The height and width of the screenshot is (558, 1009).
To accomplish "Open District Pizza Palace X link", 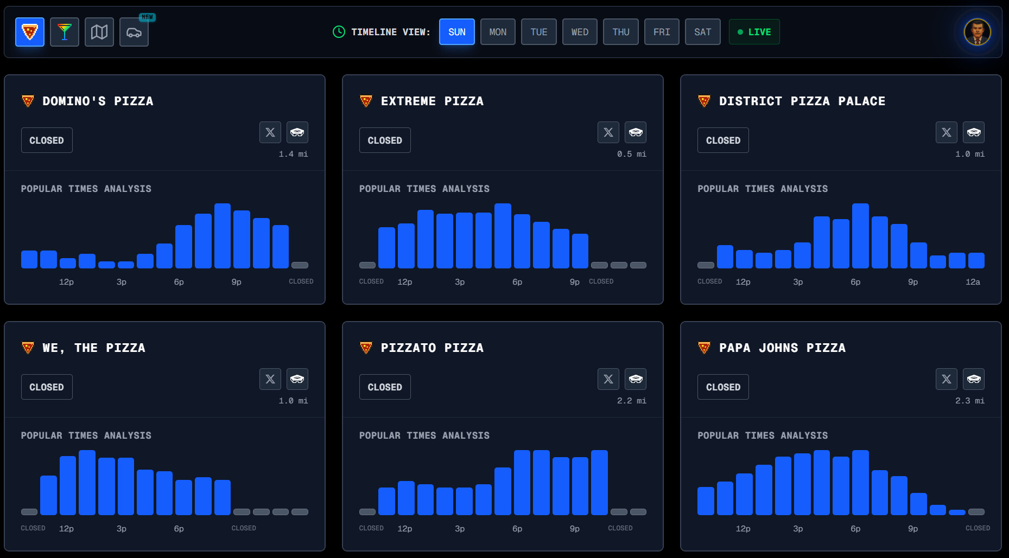I will tap(947, 132).
